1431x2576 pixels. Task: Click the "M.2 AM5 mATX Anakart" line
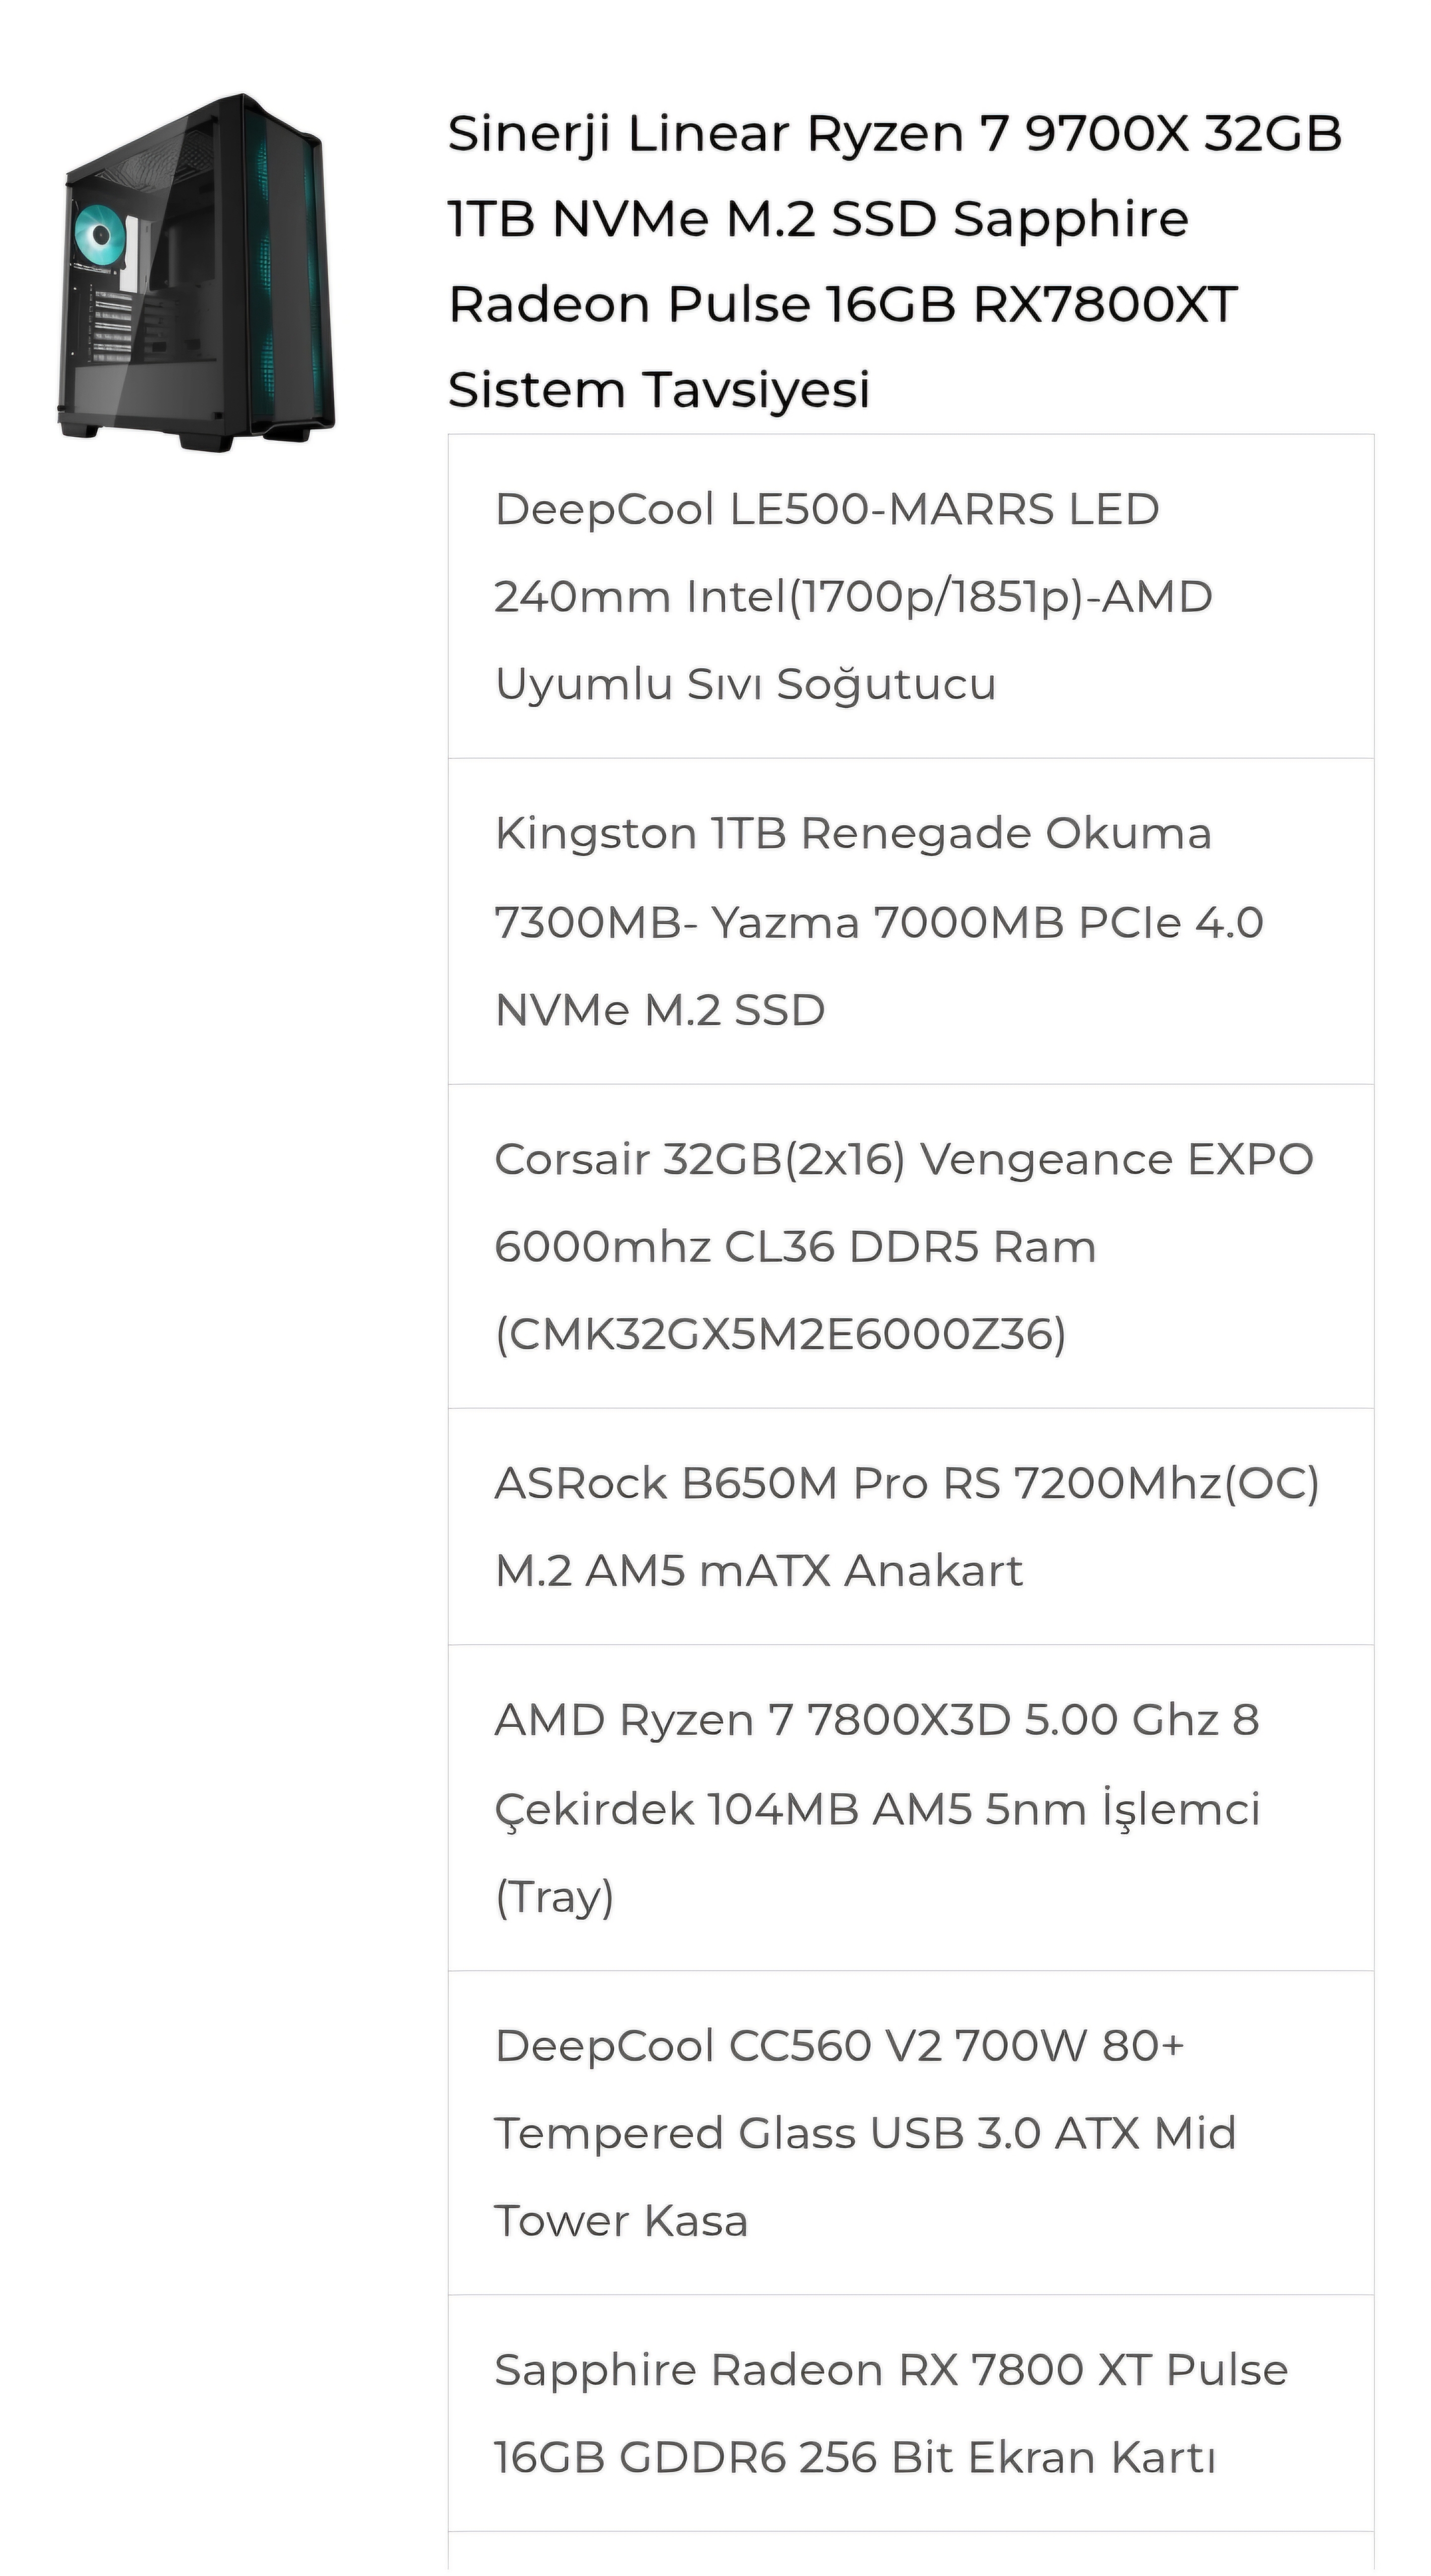(758, 1571)
